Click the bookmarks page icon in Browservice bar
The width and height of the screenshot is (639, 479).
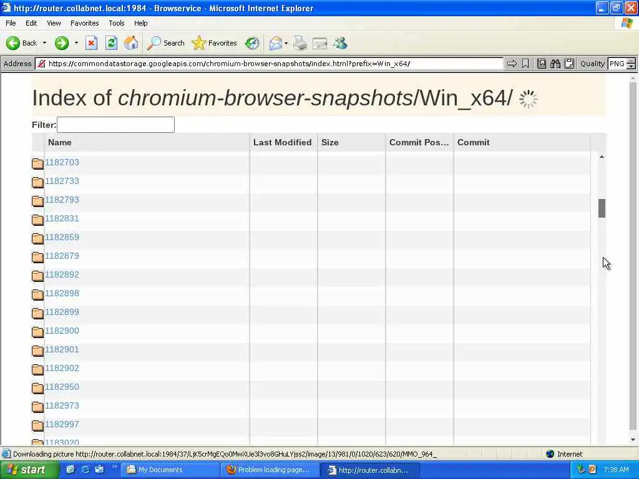541,64
